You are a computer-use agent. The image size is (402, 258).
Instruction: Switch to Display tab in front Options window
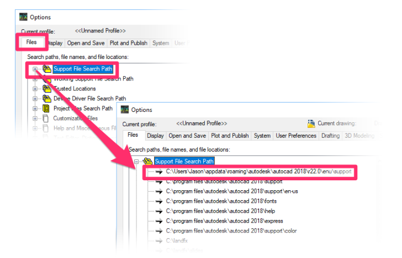pos(155,136)
